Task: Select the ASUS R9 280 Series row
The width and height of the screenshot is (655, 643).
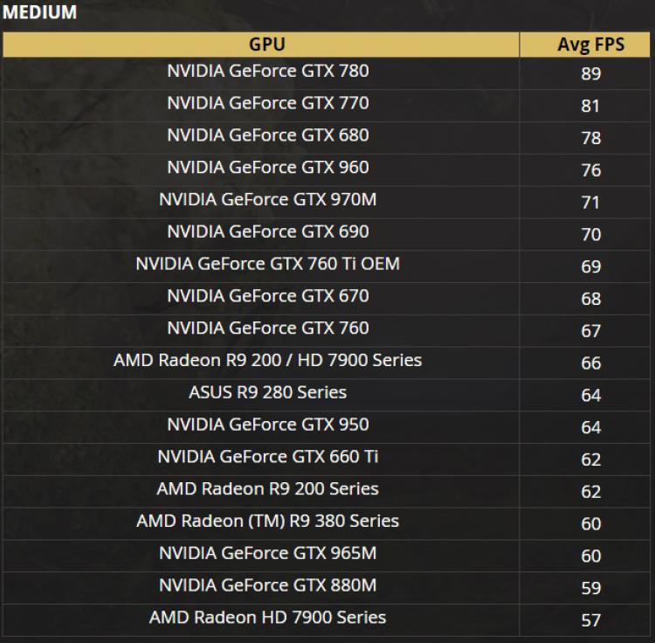Action: (x=267, y=392)
